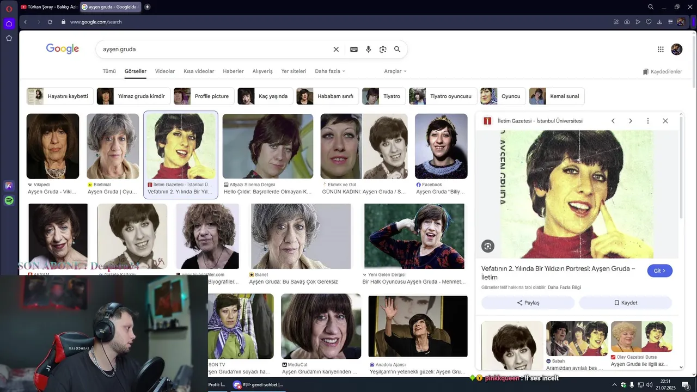
Task: Switch to the Alışveriş tab
Action: click(262, 71)
